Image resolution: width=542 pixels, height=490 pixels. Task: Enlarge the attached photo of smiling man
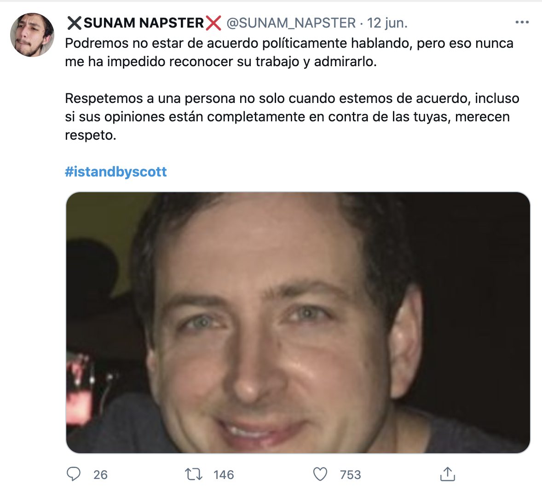tap(298, 323)
